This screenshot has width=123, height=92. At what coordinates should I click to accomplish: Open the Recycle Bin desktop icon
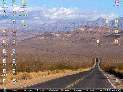pyautogui.click(x=117, y=82)
